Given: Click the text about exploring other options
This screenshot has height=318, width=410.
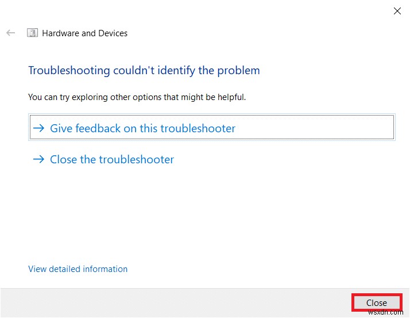Looking at the screenshot, I should [137, 97].
